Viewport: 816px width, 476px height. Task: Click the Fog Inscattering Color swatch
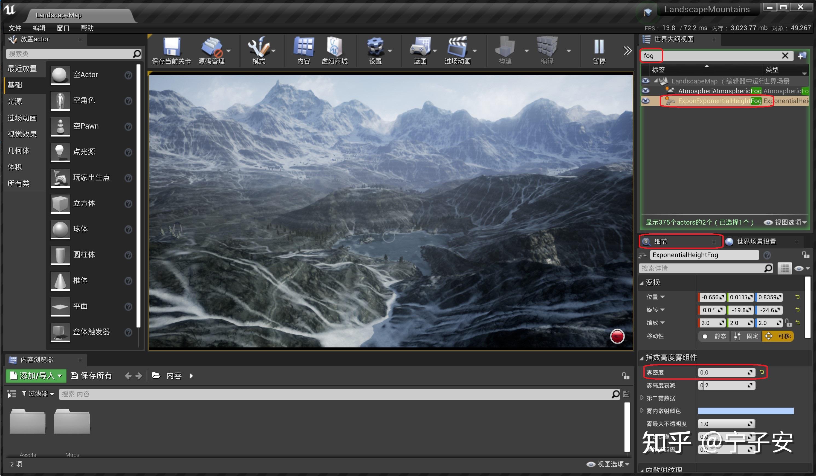pos(746,411)
